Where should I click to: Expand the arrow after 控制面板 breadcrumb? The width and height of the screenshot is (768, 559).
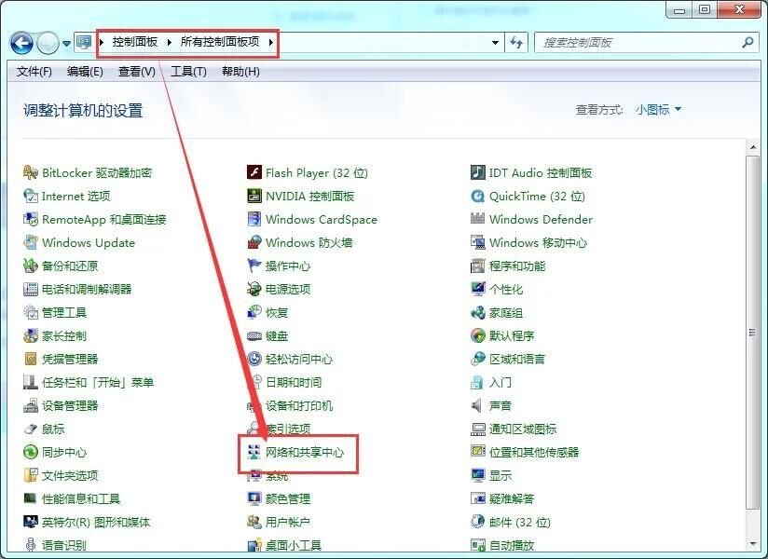click(169, 42)
